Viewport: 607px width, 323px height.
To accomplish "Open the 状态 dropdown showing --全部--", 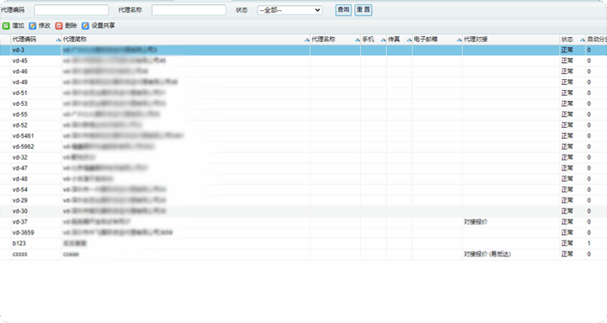I will (x=289, y=10).
